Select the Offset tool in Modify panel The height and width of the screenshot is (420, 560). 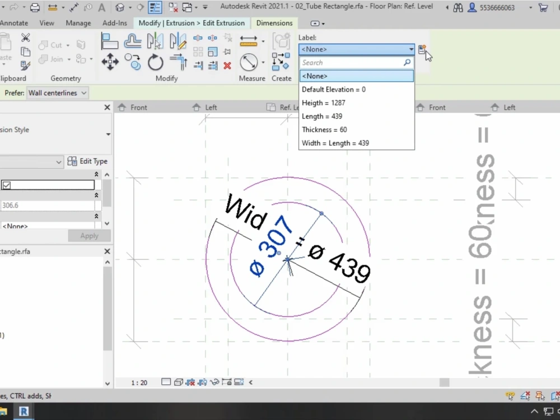pos(133,41)
